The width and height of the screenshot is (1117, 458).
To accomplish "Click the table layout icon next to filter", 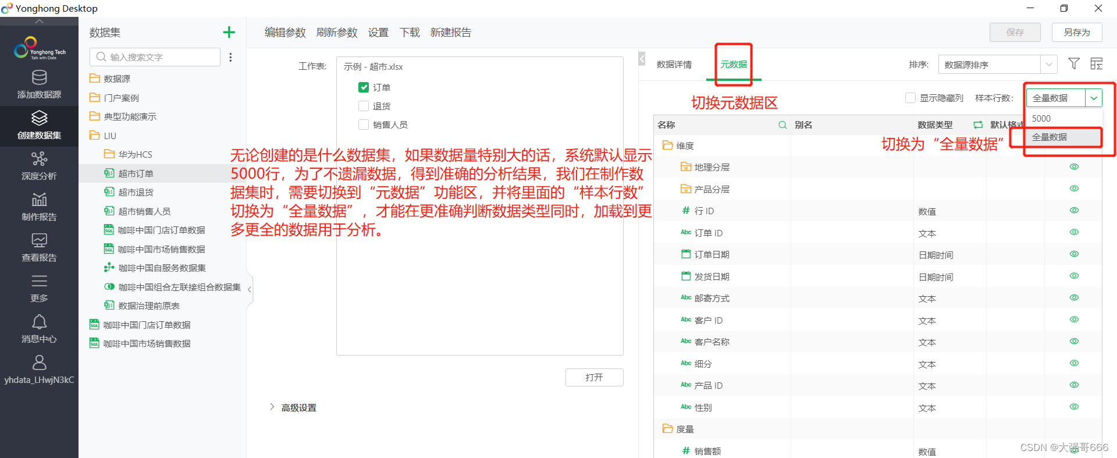I will pos(1097,64).
